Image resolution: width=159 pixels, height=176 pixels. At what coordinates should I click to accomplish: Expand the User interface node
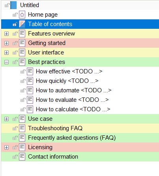tap(6, 52)
